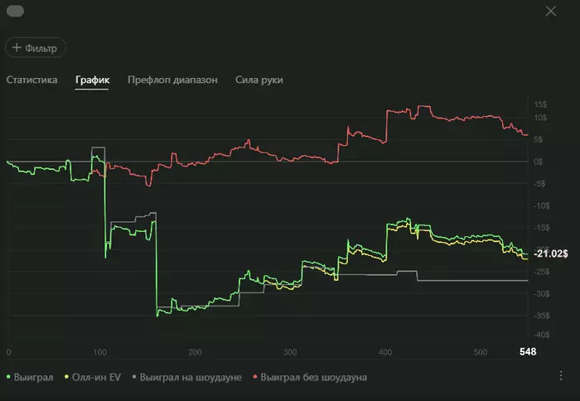Image resolution: width=580 pixels, height=401 pixels.
Task: Open the Сила руки tab
Action: coord(259,80)
